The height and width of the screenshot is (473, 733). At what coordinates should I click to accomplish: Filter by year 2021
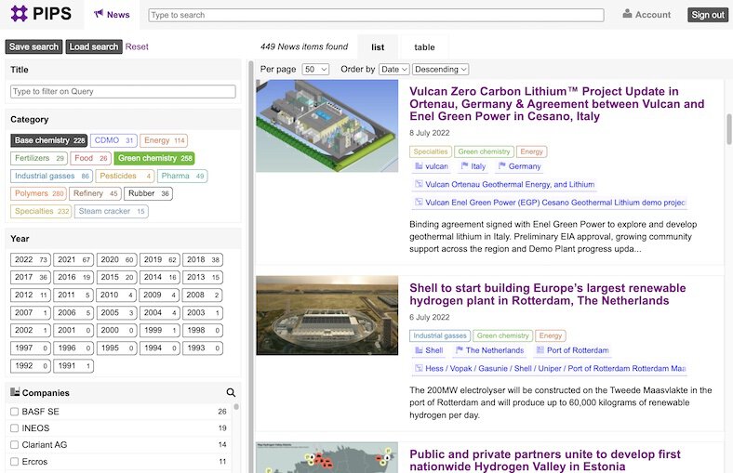pyautogui.click(x=73, y=259)
